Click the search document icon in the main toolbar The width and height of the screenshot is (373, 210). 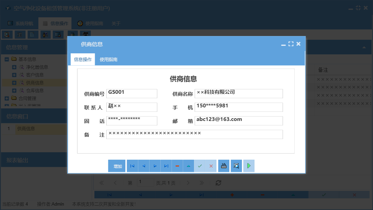pyautogui.click(x=6, y=34)
